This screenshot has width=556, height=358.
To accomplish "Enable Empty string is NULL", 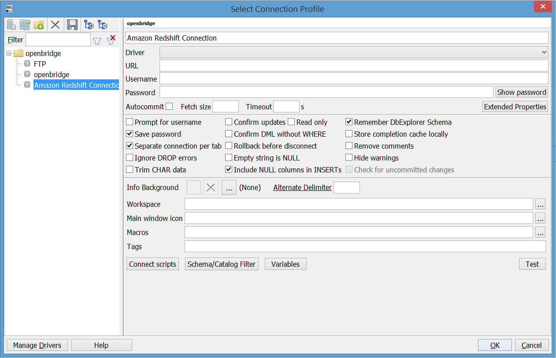I will (229, 158).
